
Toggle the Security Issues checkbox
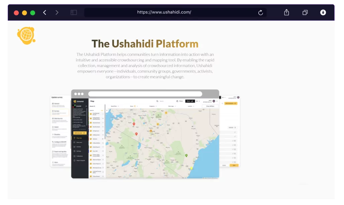click(x=91, y=127)
